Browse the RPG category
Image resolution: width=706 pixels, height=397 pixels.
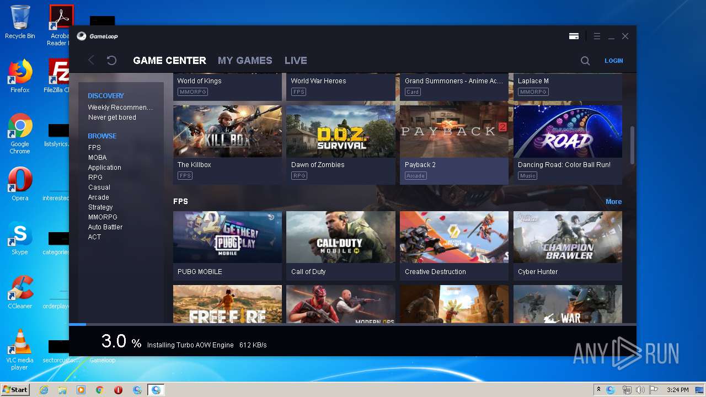tap(95, 178)
